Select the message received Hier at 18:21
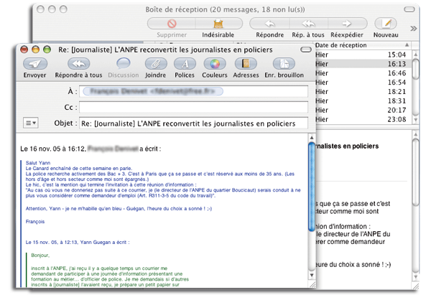431x295 pixels. 363,92
